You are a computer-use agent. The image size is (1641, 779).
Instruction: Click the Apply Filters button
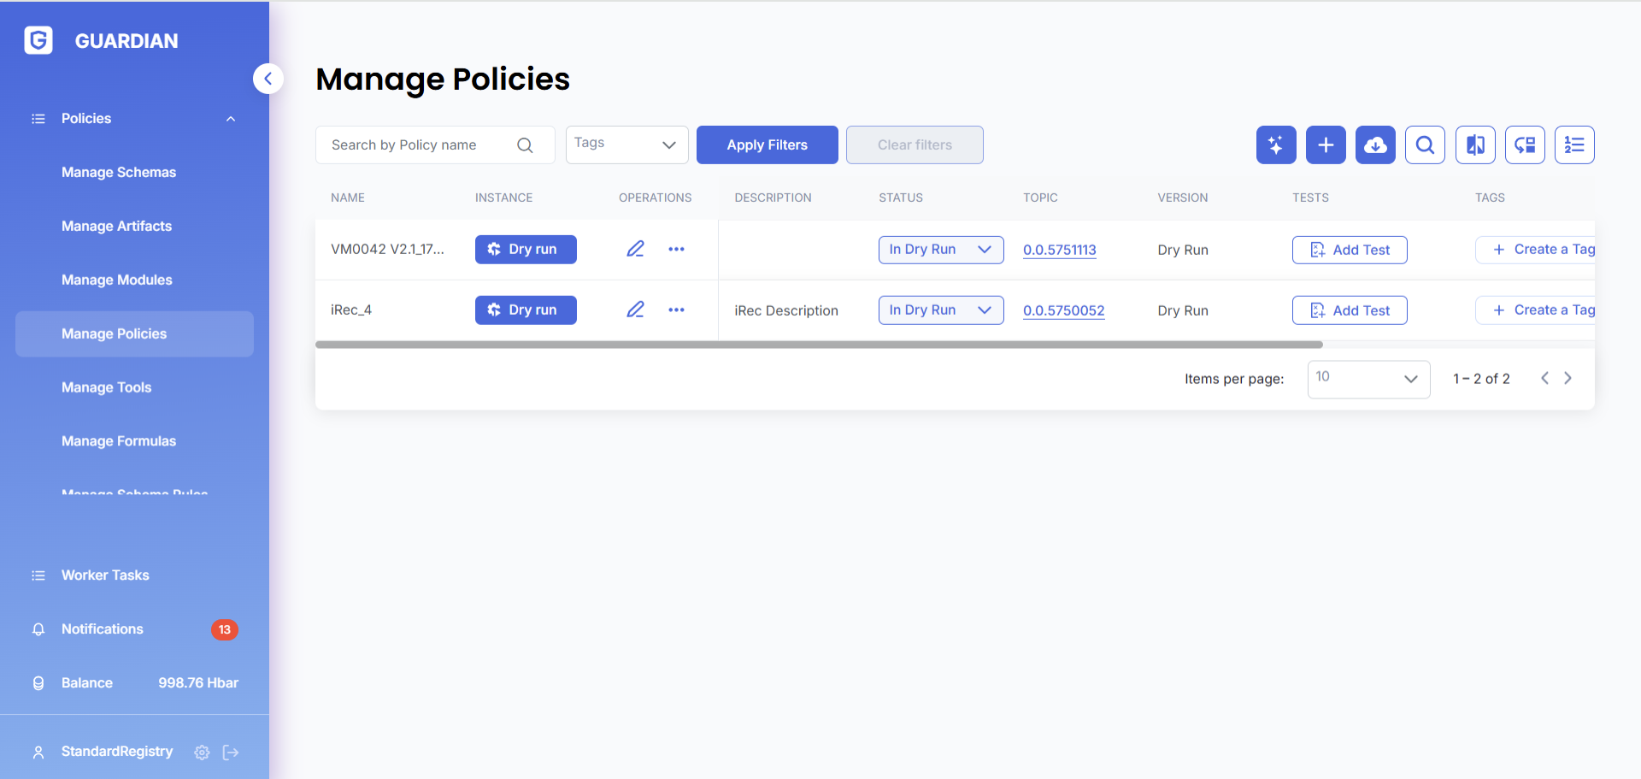coord(767,145)
